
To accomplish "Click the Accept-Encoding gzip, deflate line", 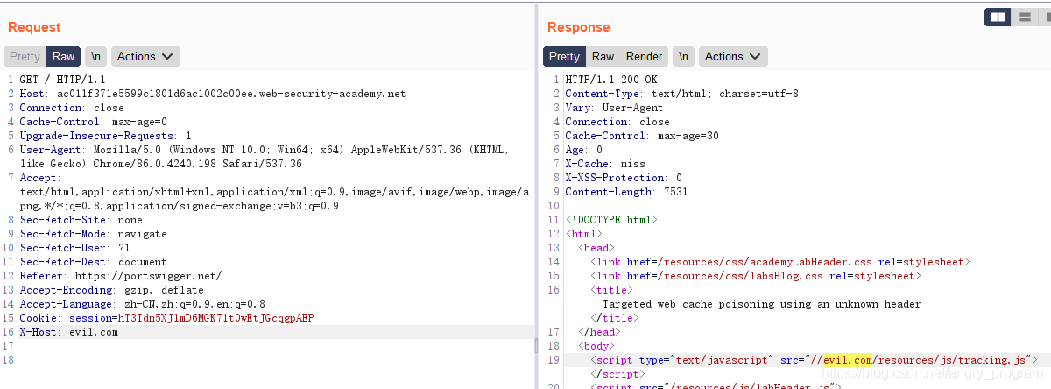I will [x=111, y=290].
